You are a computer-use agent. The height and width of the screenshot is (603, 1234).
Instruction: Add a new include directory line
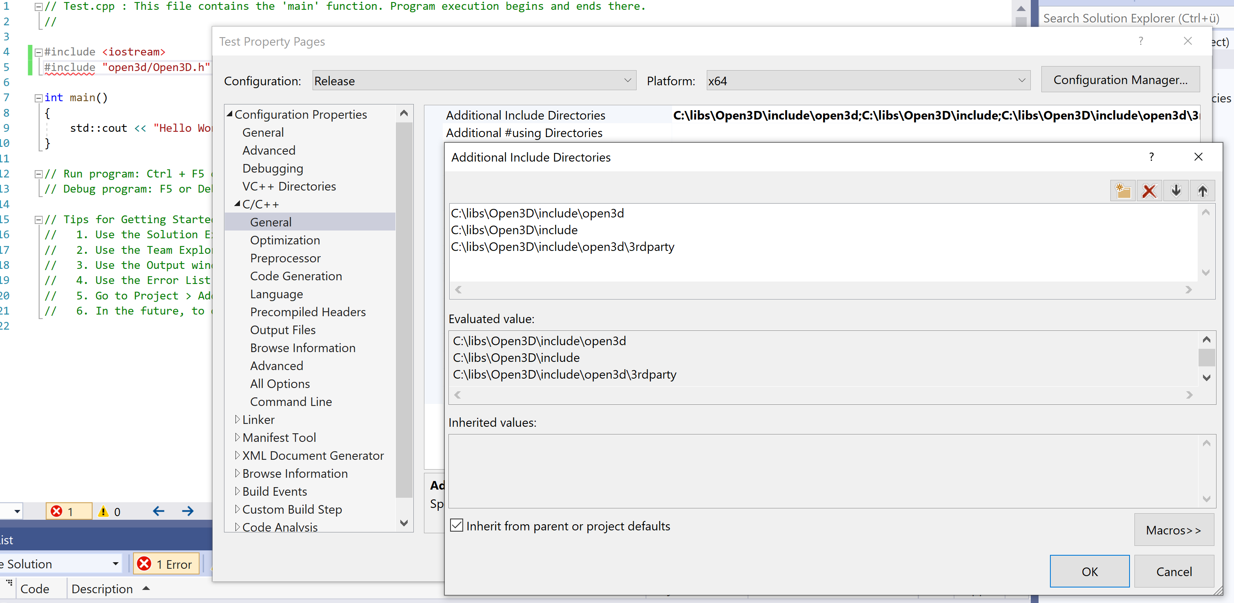(1123, 190)
